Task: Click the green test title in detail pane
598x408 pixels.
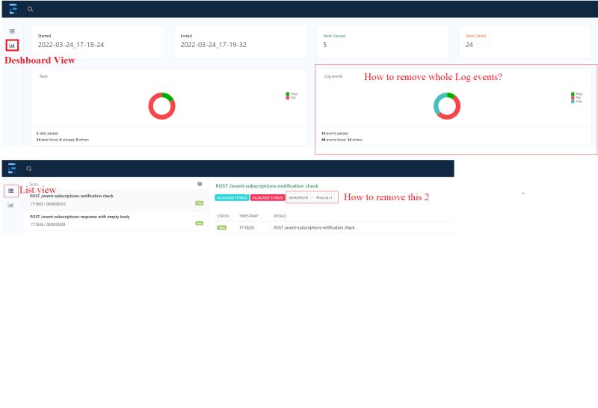Action: pyautogui.click(x=267, y=186)
